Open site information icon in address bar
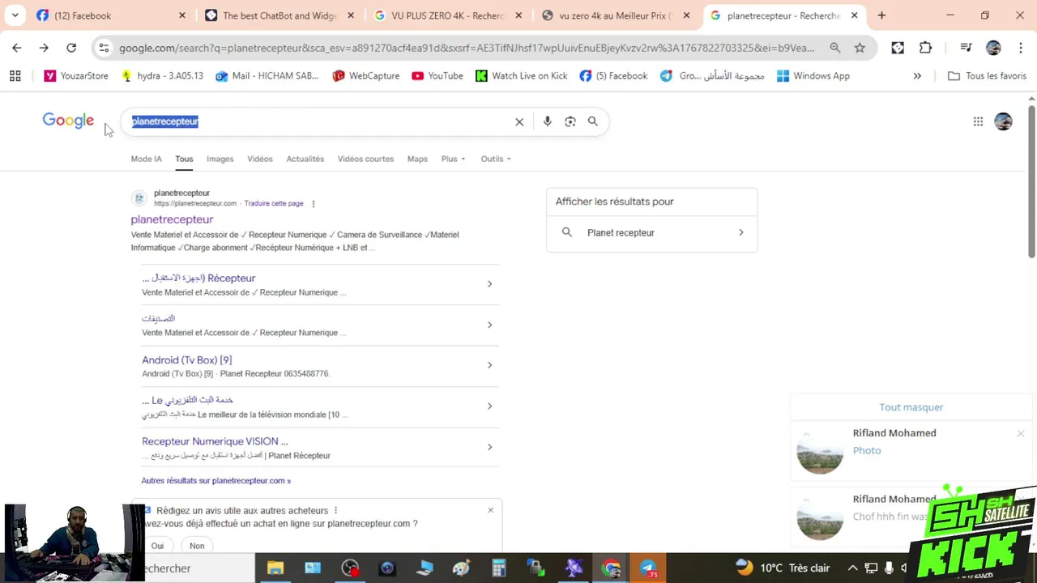 [104, 48]
